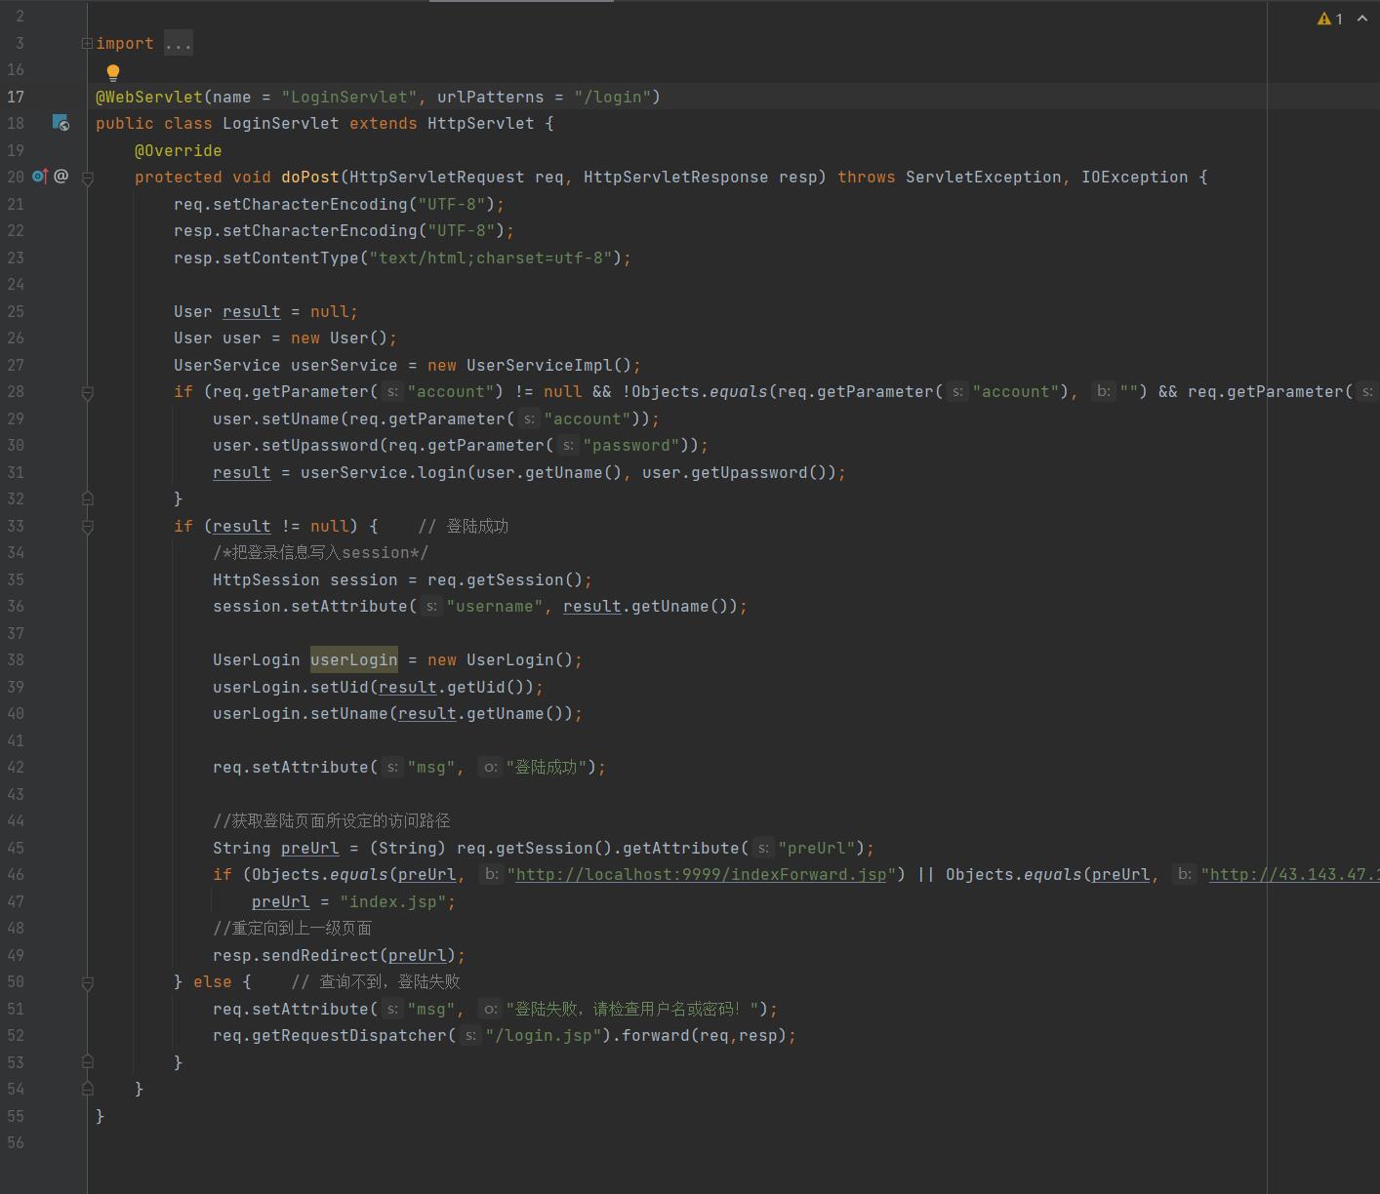
Task: Open the http://localhost:9999/indexForward.jsp link
Action: (x=701, y=875)
